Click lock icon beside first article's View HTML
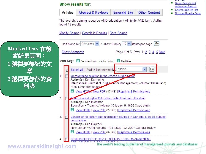 pos(72,91)
